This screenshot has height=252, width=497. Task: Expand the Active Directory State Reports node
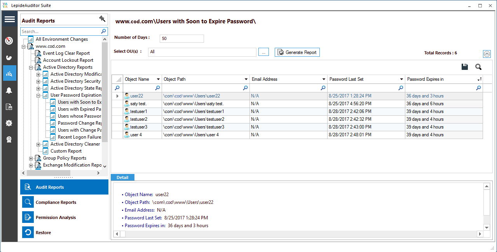pos(38,88)
